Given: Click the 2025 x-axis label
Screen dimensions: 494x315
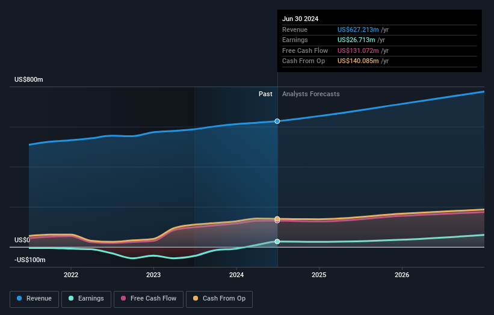Looking at the screenshot, I should point(319,275).
